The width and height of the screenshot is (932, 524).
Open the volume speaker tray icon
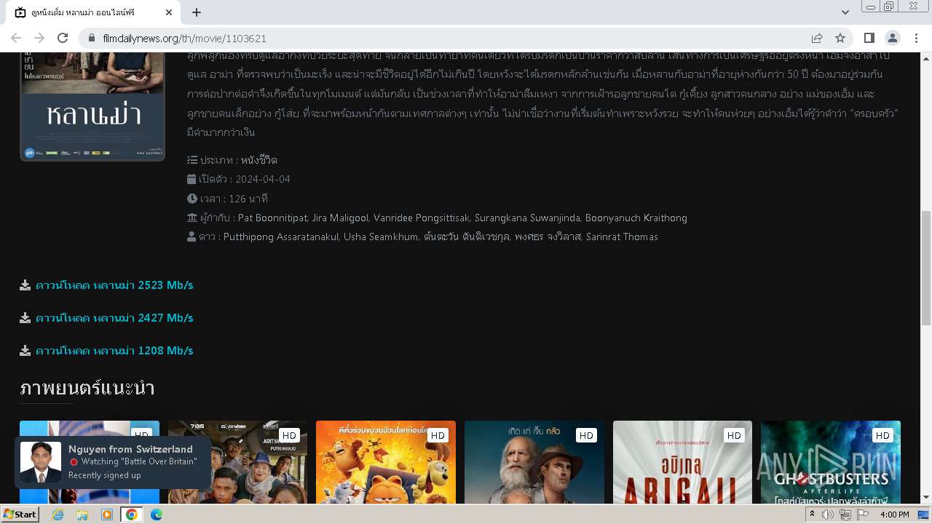(828, 515)
